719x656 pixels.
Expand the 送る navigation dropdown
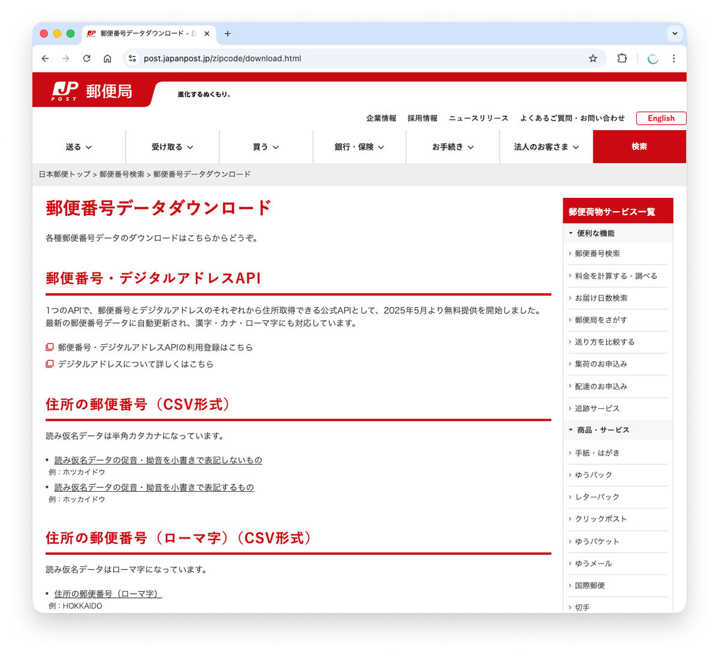pos(78,146)
